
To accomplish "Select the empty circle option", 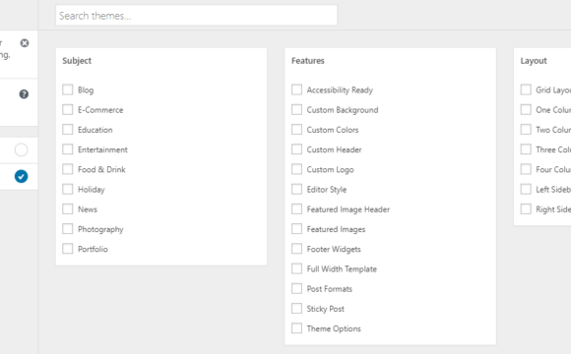I will pyautogui.click(x=21, y=149).
